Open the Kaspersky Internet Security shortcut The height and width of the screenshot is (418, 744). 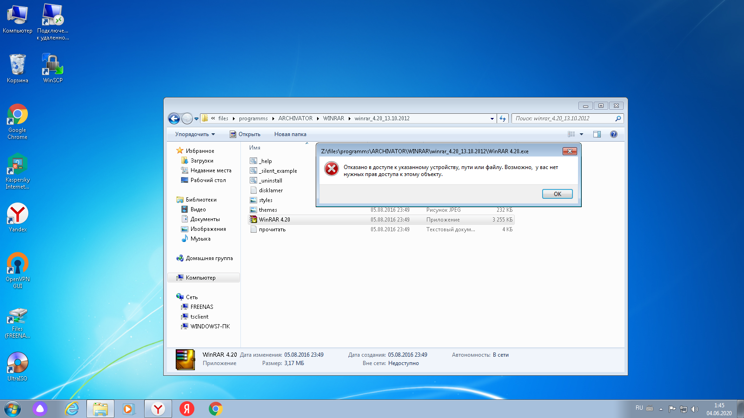pyautogui.click(x=18, y=171)
